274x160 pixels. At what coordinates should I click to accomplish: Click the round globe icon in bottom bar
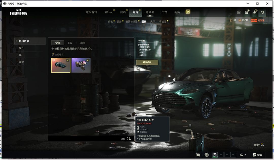point(207,155)
